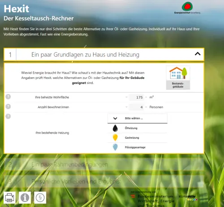This screenshot has height=207, width=224.
Task: Increase the heated living area value
Action: coord(146,97)
